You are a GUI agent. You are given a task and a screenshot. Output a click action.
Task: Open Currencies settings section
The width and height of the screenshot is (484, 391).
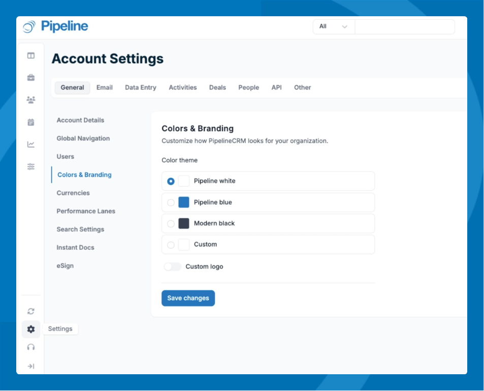click(73, 193)
